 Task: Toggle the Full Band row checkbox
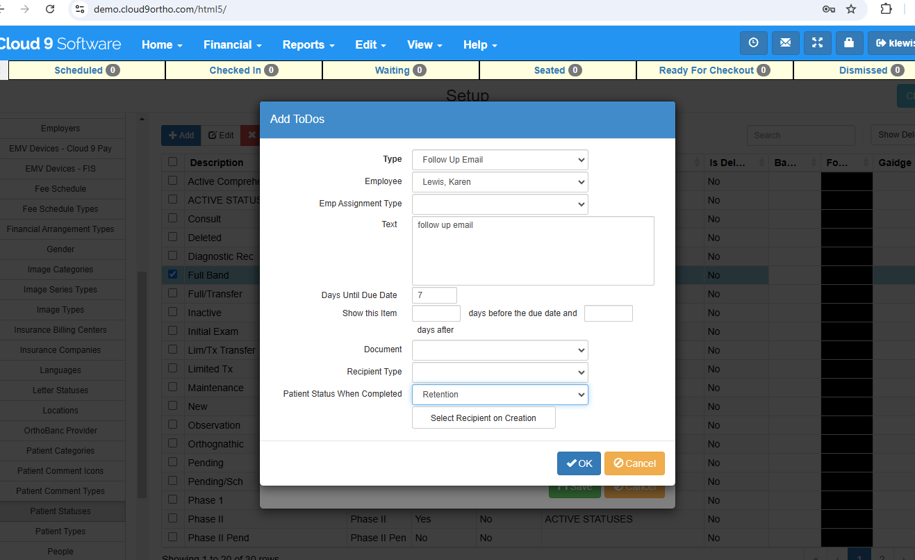pos(173,274)
